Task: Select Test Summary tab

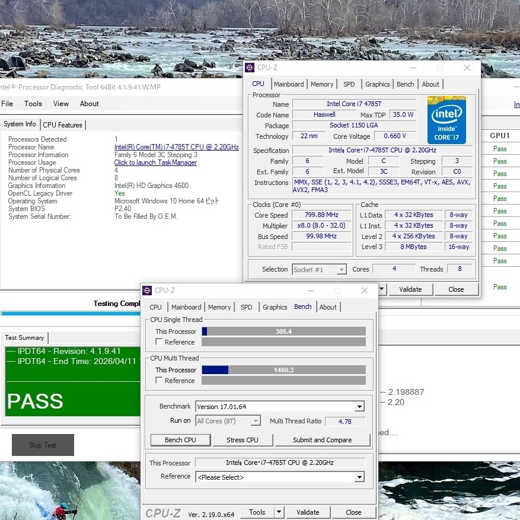Action: [x=24, y=337]
